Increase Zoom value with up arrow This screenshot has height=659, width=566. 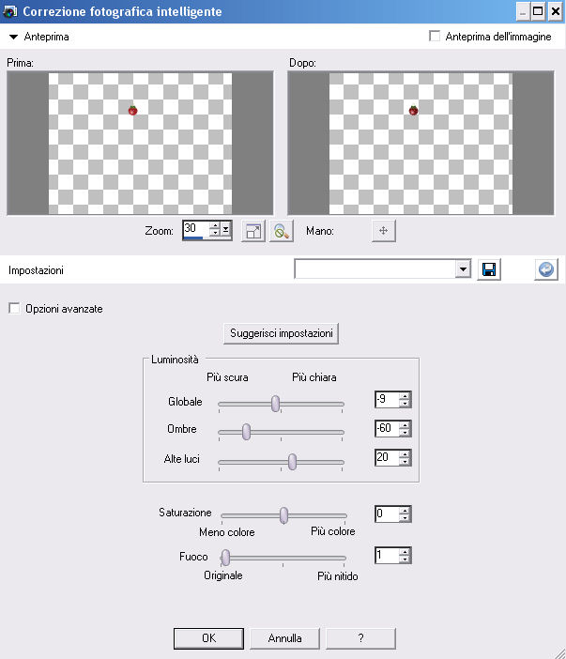pyautogui.click(x=215, y=226)
